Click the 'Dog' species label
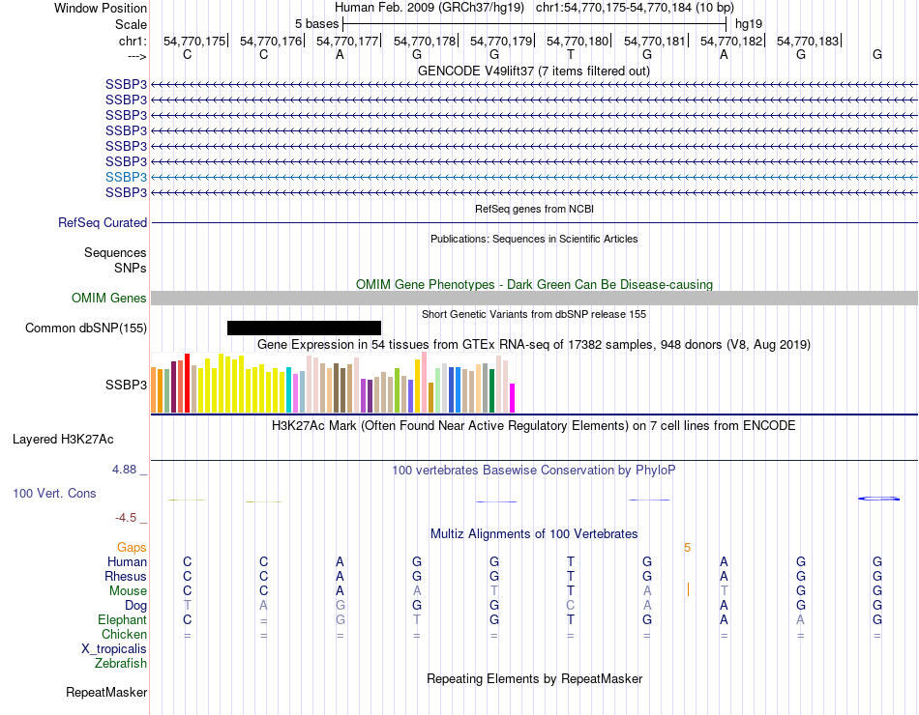Screen dimensions: 919x715 point(135,606)
